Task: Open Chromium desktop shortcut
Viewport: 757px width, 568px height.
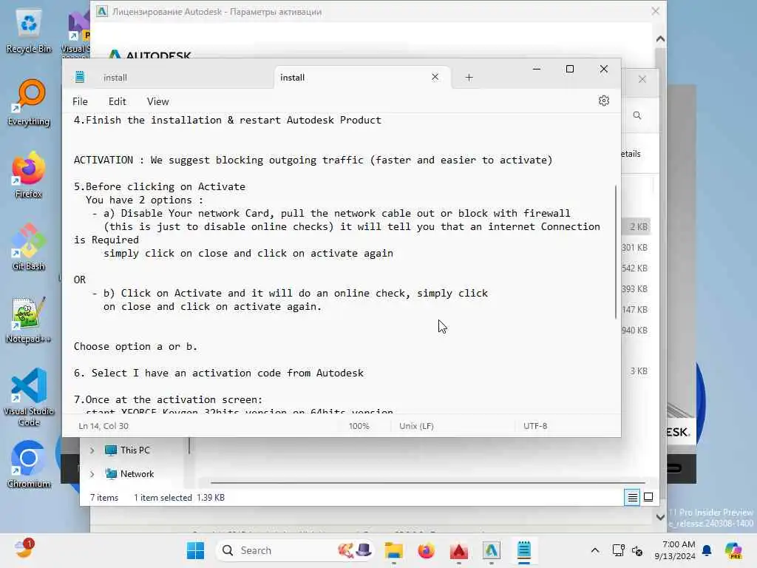Action: (29, 465)
